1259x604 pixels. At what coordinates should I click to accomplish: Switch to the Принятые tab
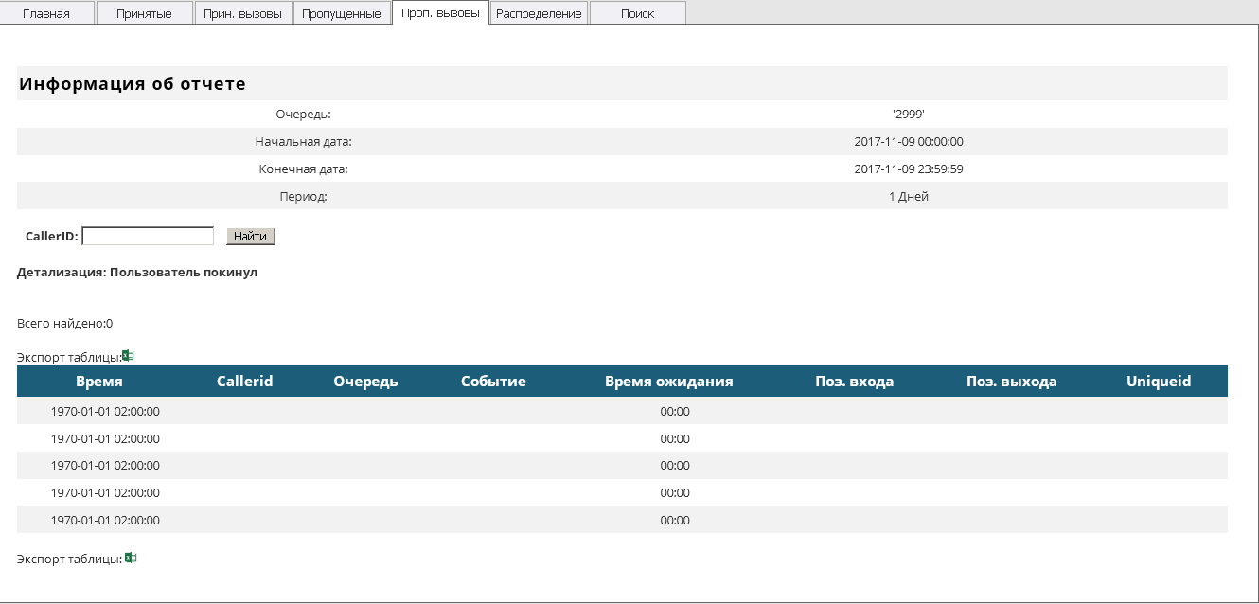(x=144, y=13)
